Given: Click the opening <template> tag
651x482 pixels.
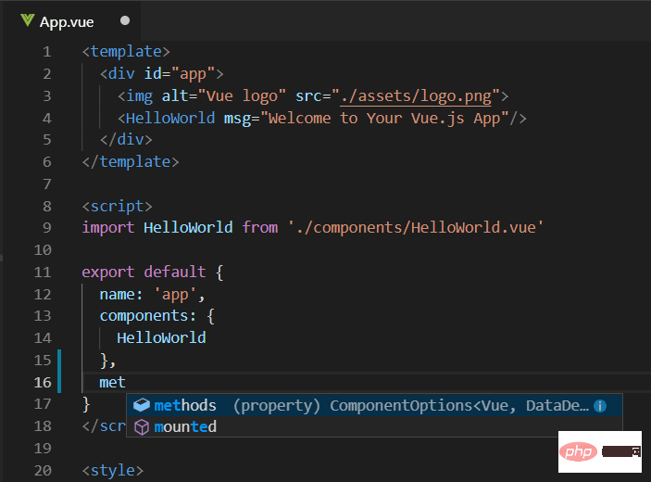Looking at the screenshot, I should pos(126,52).
